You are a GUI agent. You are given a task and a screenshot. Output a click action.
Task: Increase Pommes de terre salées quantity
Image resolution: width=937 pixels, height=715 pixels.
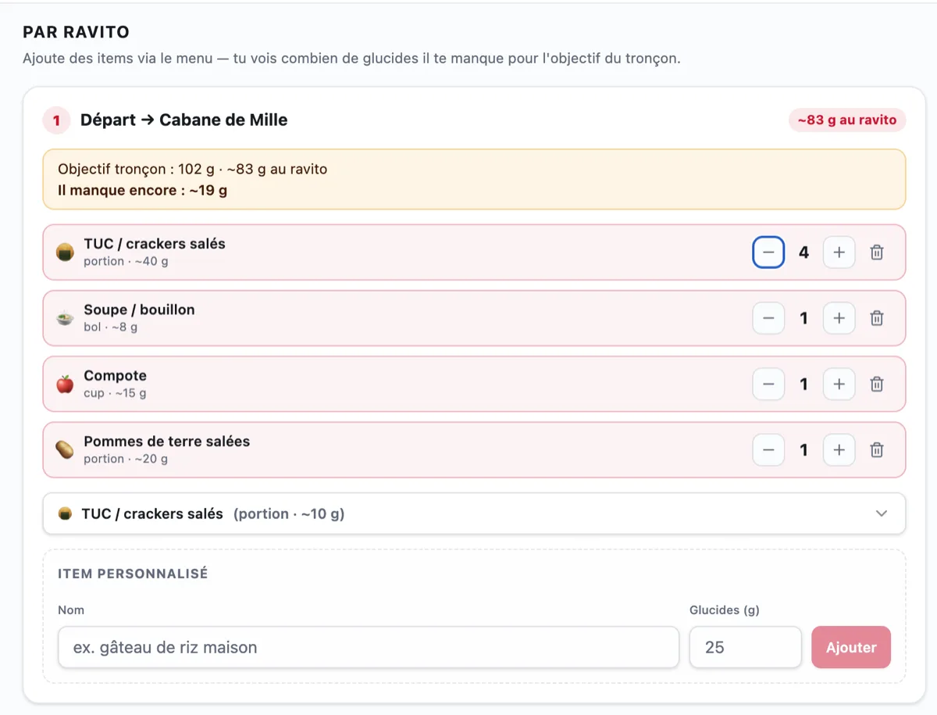[839, 450]
